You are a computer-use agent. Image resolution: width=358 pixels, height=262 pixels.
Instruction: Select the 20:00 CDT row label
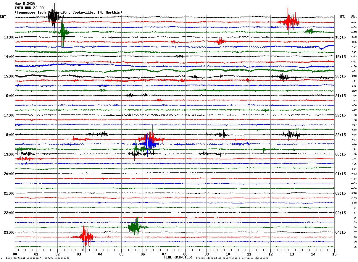click(9, 174)
